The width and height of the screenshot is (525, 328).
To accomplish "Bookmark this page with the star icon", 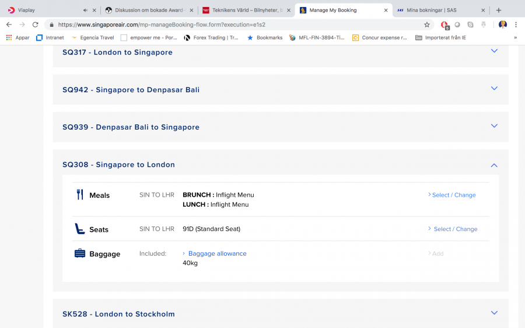I will [x=426, y=25].
